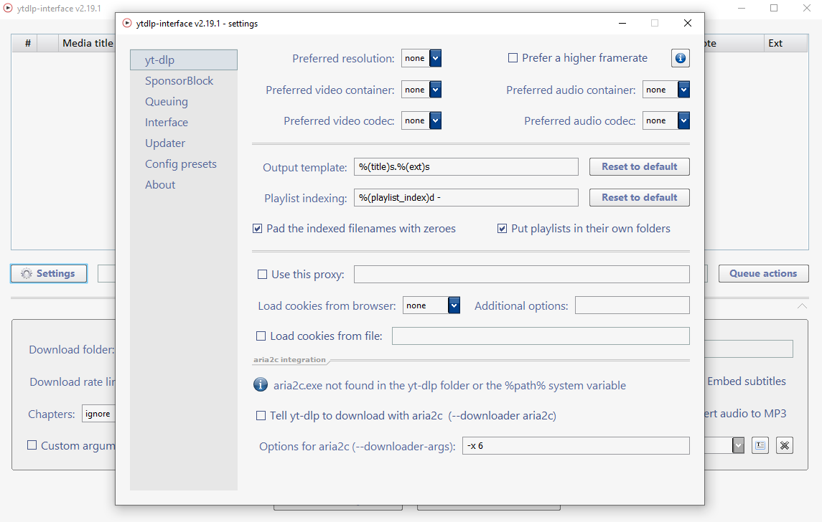The width and height of the screenshot is (822, 522).
Task: Click the Media title column header
Action: tap(88, 43)
